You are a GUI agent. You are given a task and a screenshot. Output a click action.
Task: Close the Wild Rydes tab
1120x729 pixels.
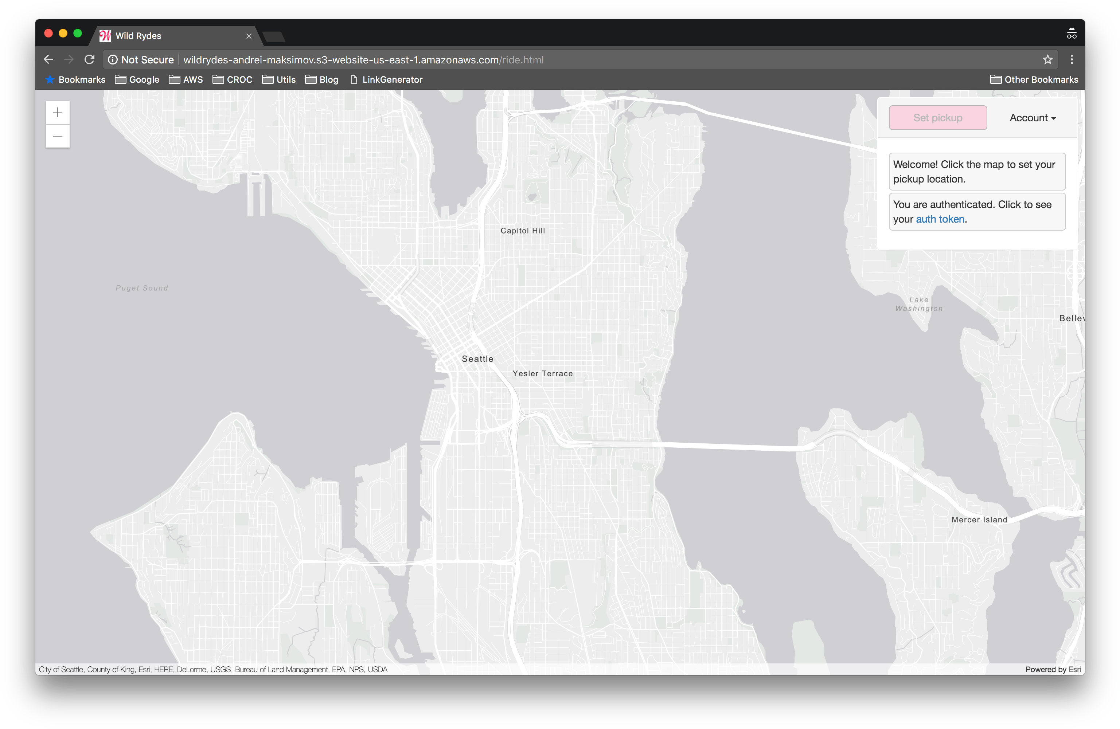pyautogui.click(x=249, y=36)
